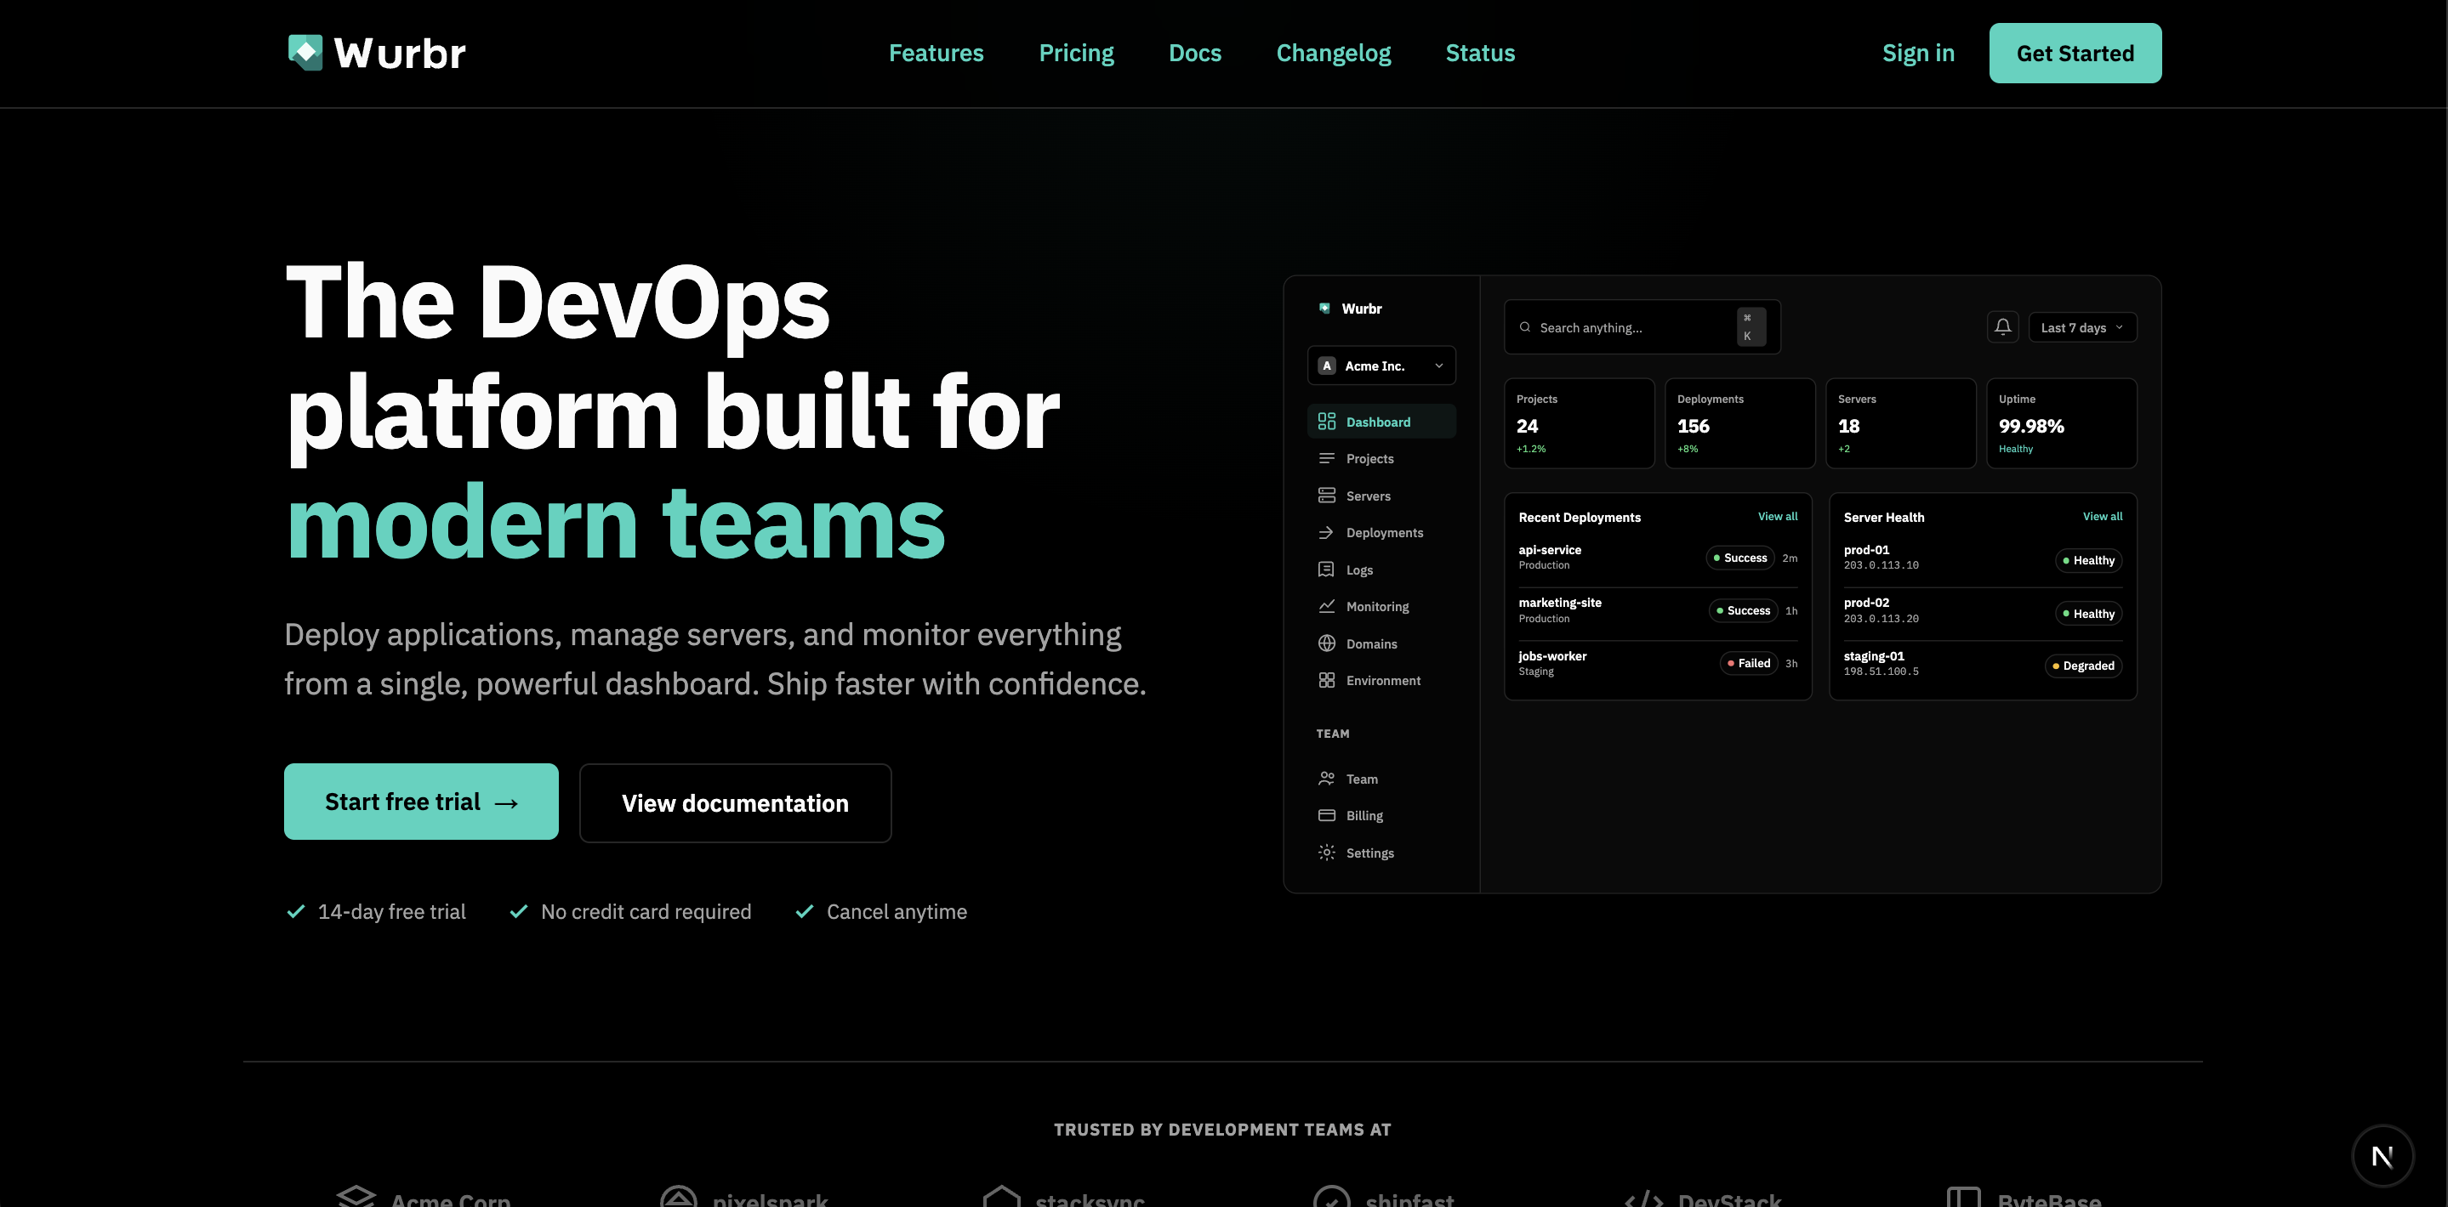Click the Settings gear icon in sidebar

point(1327,853)
